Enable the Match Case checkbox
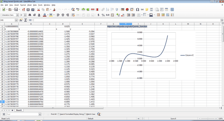Image resolution: width=224 pixels, height=121 pixels. point(85,114)
